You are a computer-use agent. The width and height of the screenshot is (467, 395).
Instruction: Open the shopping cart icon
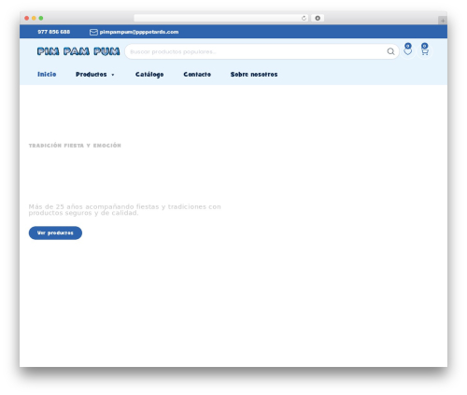click(425, 51)
